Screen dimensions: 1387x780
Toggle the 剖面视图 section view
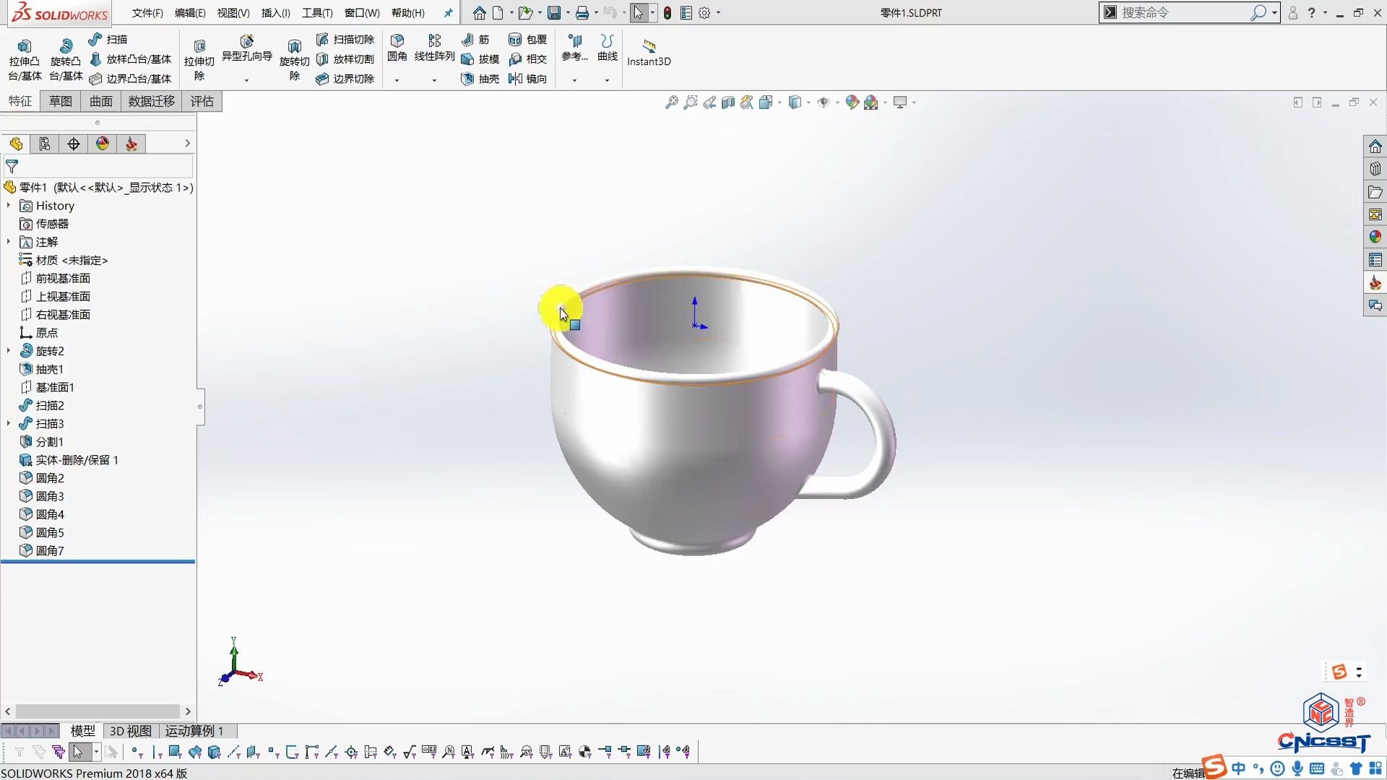tap(728, 102)
